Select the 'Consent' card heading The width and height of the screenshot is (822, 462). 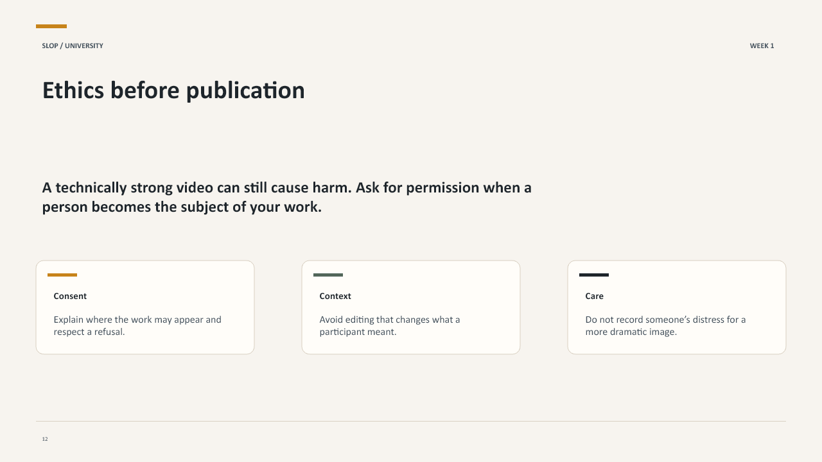(70, 296)
